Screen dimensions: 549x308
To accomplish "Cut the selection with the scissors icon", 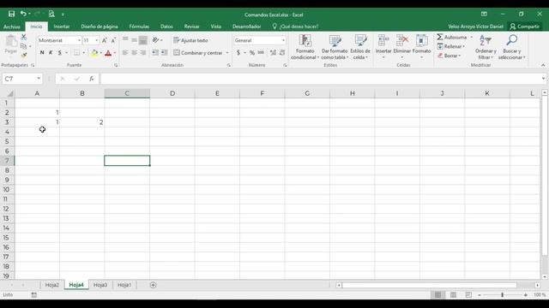I will [23, 37].
